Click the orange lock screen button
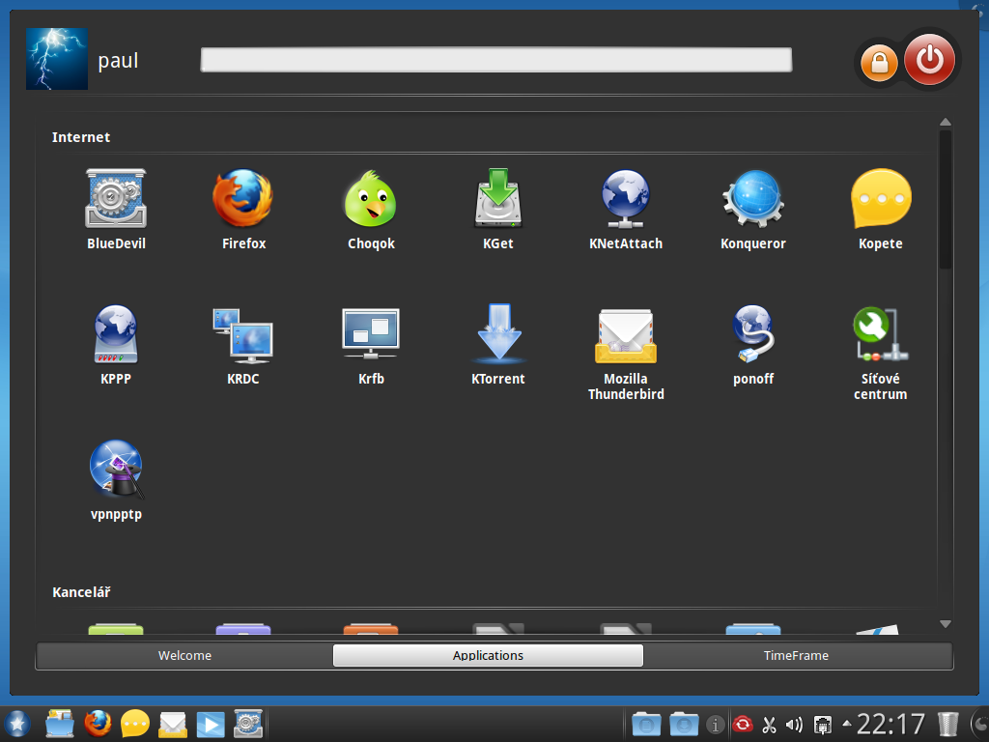This screenshot has height=742, width=989. click(879, 63)
